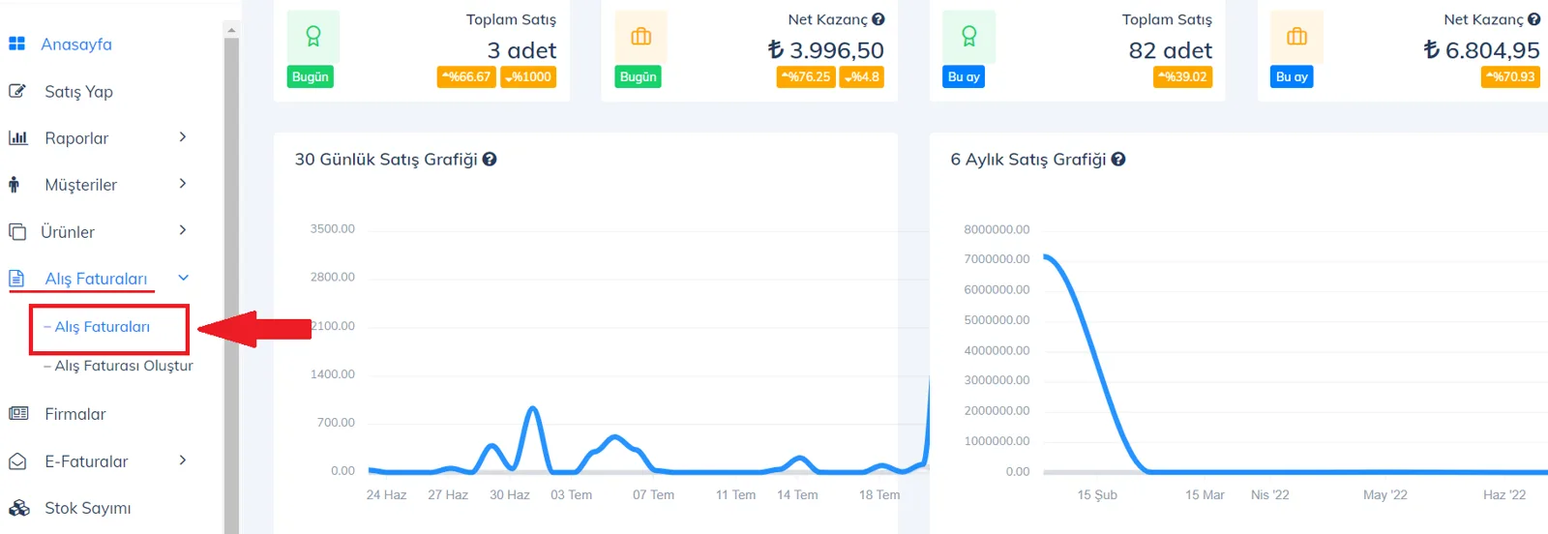The image size is (1548, 534).
Task: Click the %39.02 increase badge
Action: [x=1182, y=77]
